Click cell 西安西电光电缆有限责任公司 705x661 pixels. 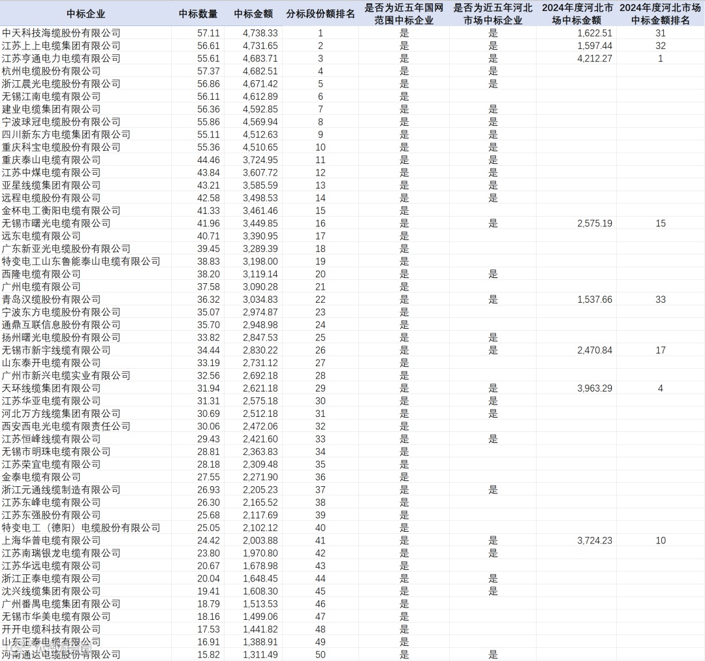(x=66, y=427)
